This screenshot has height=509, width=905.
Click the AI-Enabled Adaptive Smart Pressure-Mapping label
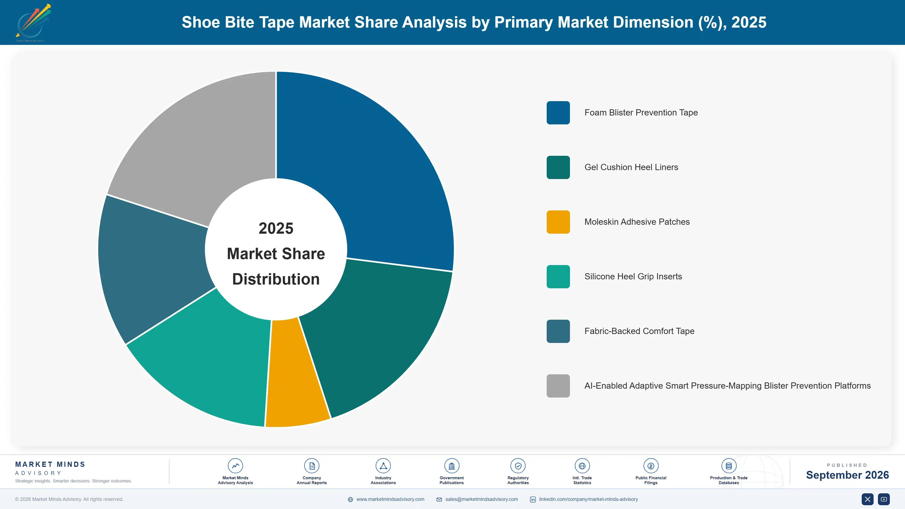point(727,386)
